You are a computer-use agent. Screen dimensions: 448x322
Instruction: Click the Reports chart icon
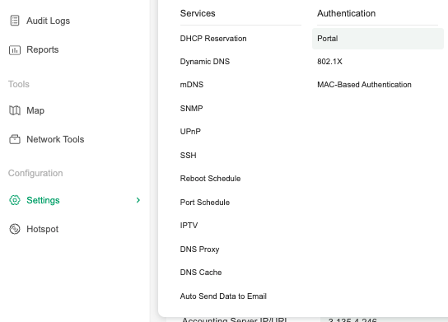(x=15, y=49)
